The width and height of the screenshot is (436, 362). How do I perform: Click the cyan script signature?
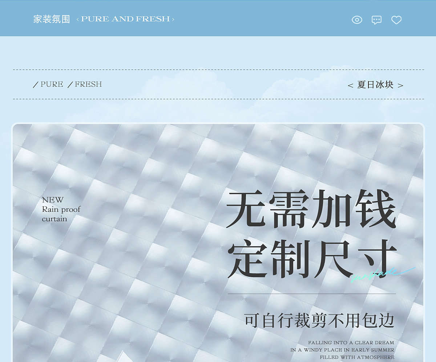383,275
